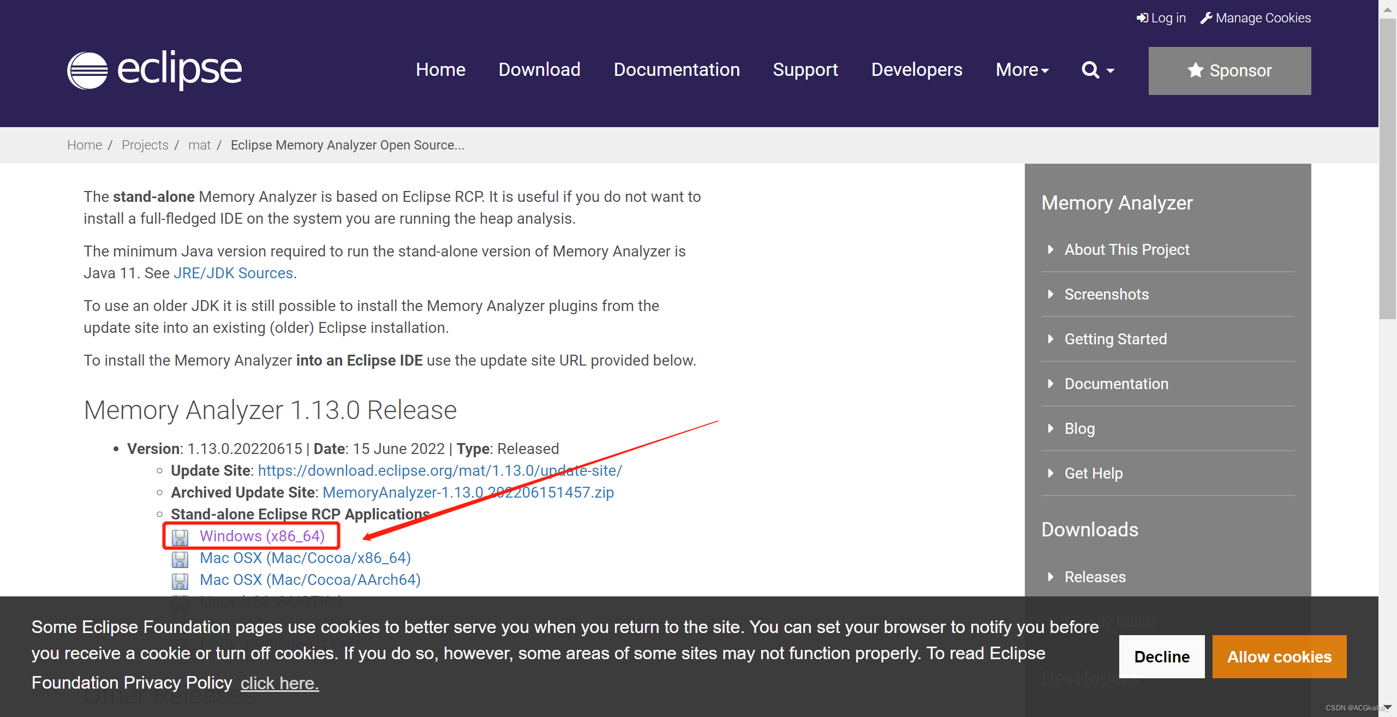The width and height of the screenshot is (1397, 717).
Task: Open Blog sidebar item
Action: (1079, 428)
